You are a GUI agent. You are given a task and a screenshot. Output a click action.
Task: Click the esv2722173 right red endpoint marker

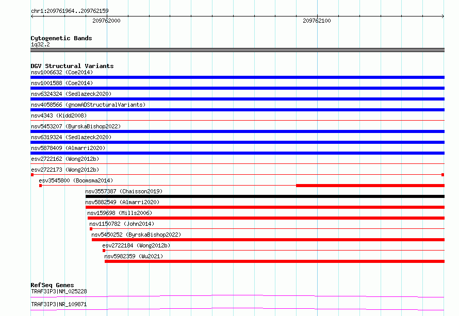tap(442, 175)
